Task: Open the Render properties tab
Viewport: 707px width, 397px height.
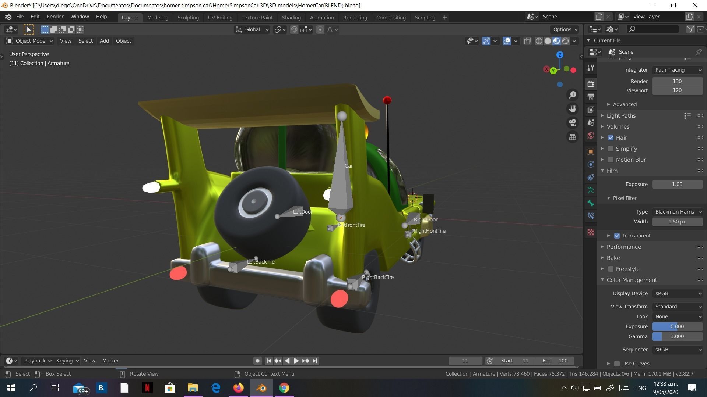Action: (591, 84)
